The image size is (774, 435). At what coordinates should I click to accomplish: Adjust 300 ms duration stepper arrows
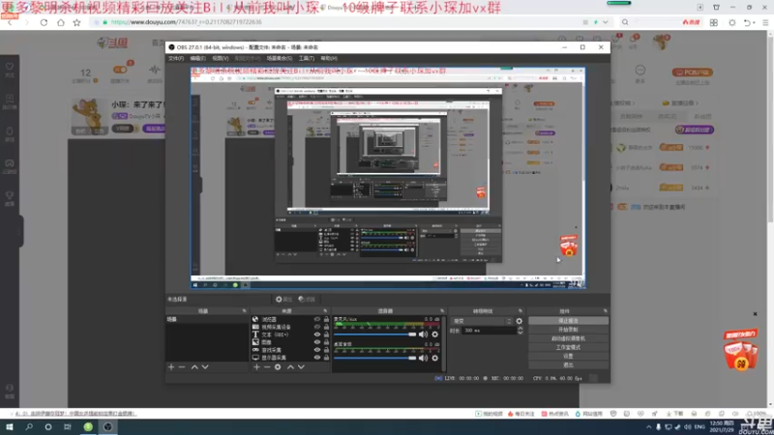pos(520,331)
